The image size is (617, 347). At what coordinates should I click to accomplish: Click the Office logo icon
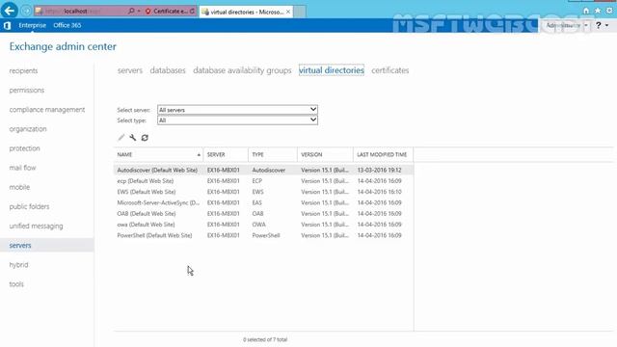[7, 26]
